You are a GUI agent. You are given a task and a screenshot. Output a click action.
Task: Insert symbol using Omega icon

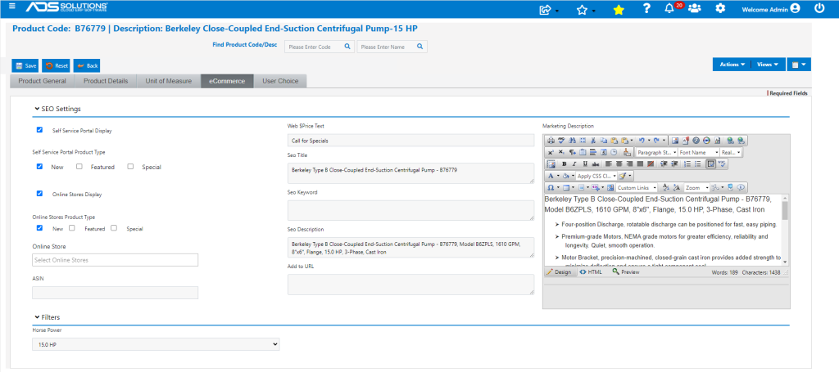[551, 187]
